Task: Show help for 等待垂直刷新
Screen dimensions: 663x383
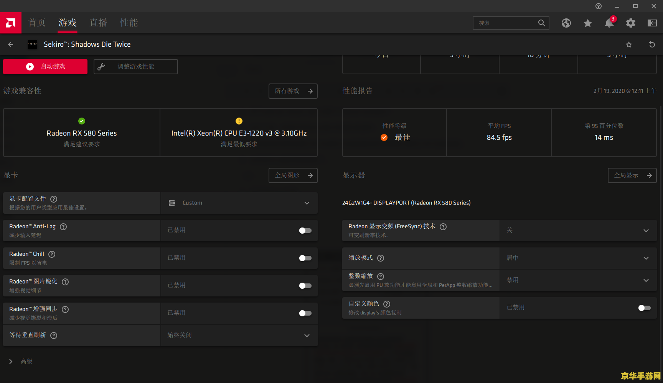Action: 54,335
